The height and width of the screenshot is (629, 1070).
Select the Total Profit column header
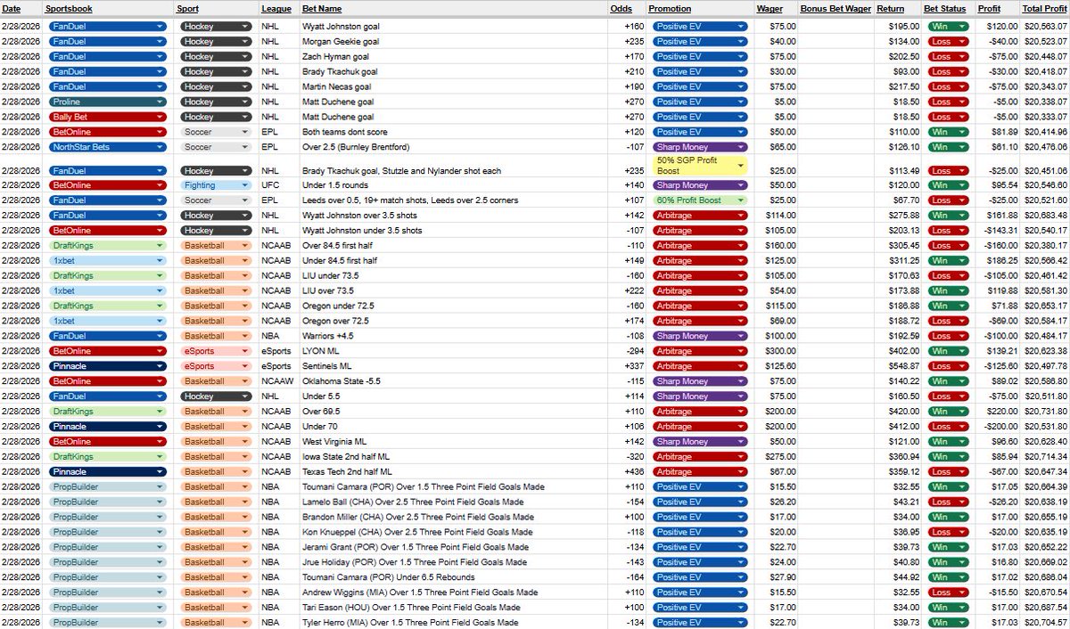point(1045,8)
